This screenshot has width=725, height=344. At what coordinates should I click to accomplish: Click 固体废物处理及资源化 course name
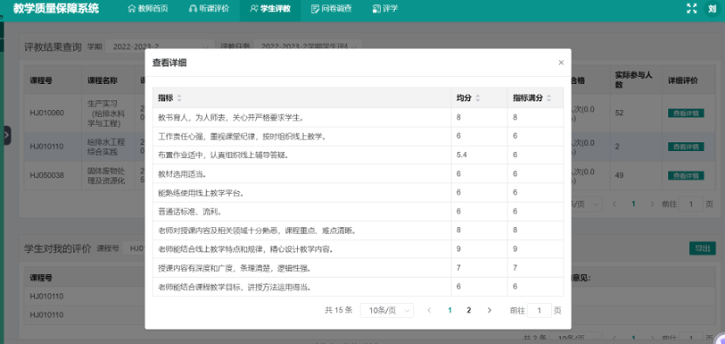tap(107, 175)
